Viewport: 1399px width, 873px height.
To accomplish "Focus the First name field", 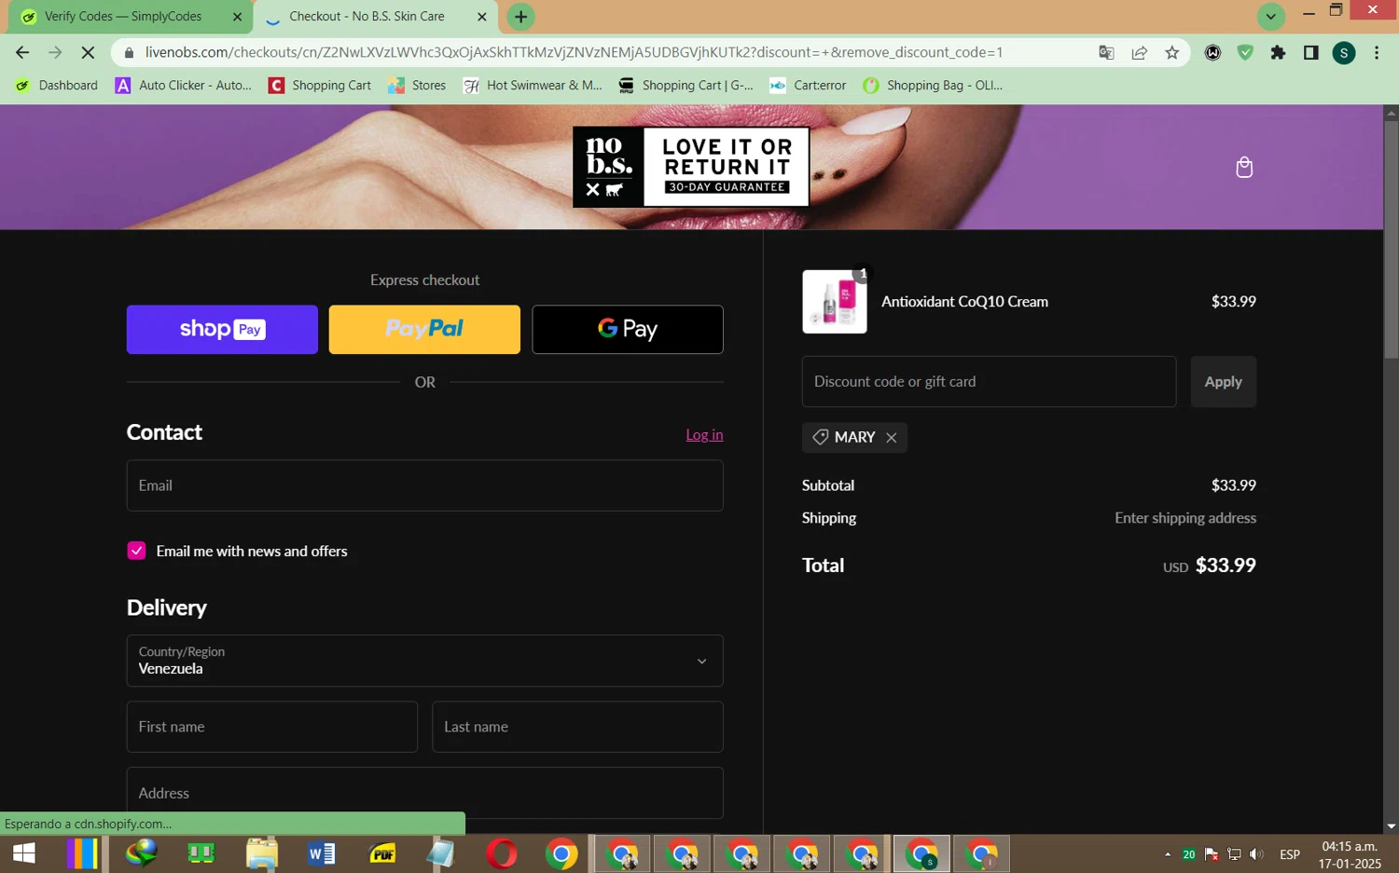I will click(x=271, y=727).
